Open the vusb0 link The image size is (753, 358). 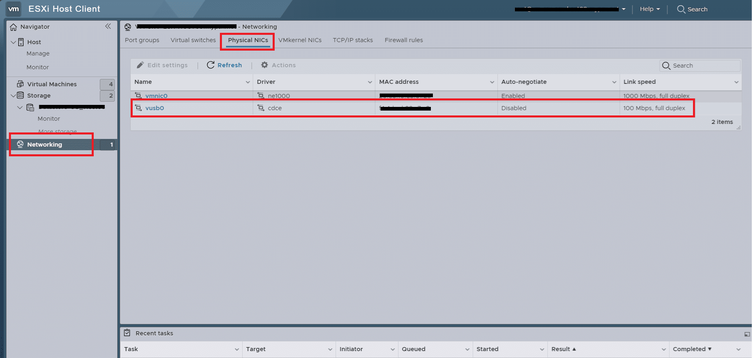pyautogui.click(x=155, y=108)
